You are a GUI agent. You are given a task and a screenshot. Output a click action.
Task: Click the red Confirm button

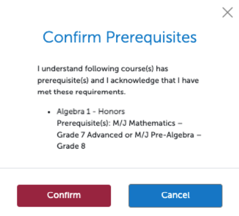click(x=64, y=196)
